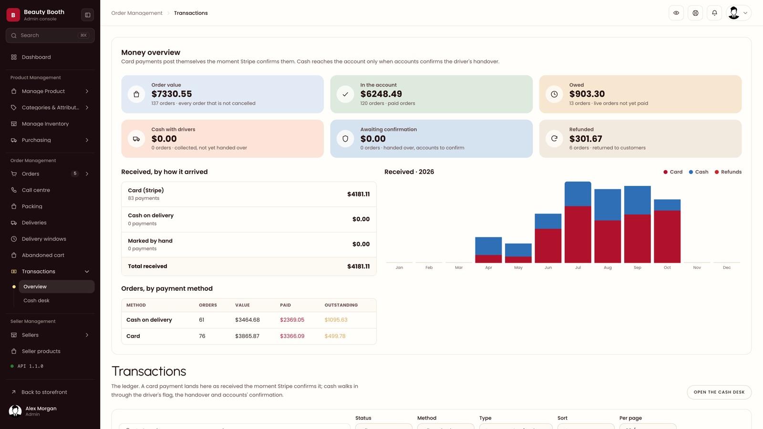Toggle the Cash legend color dot

(691, 172)
